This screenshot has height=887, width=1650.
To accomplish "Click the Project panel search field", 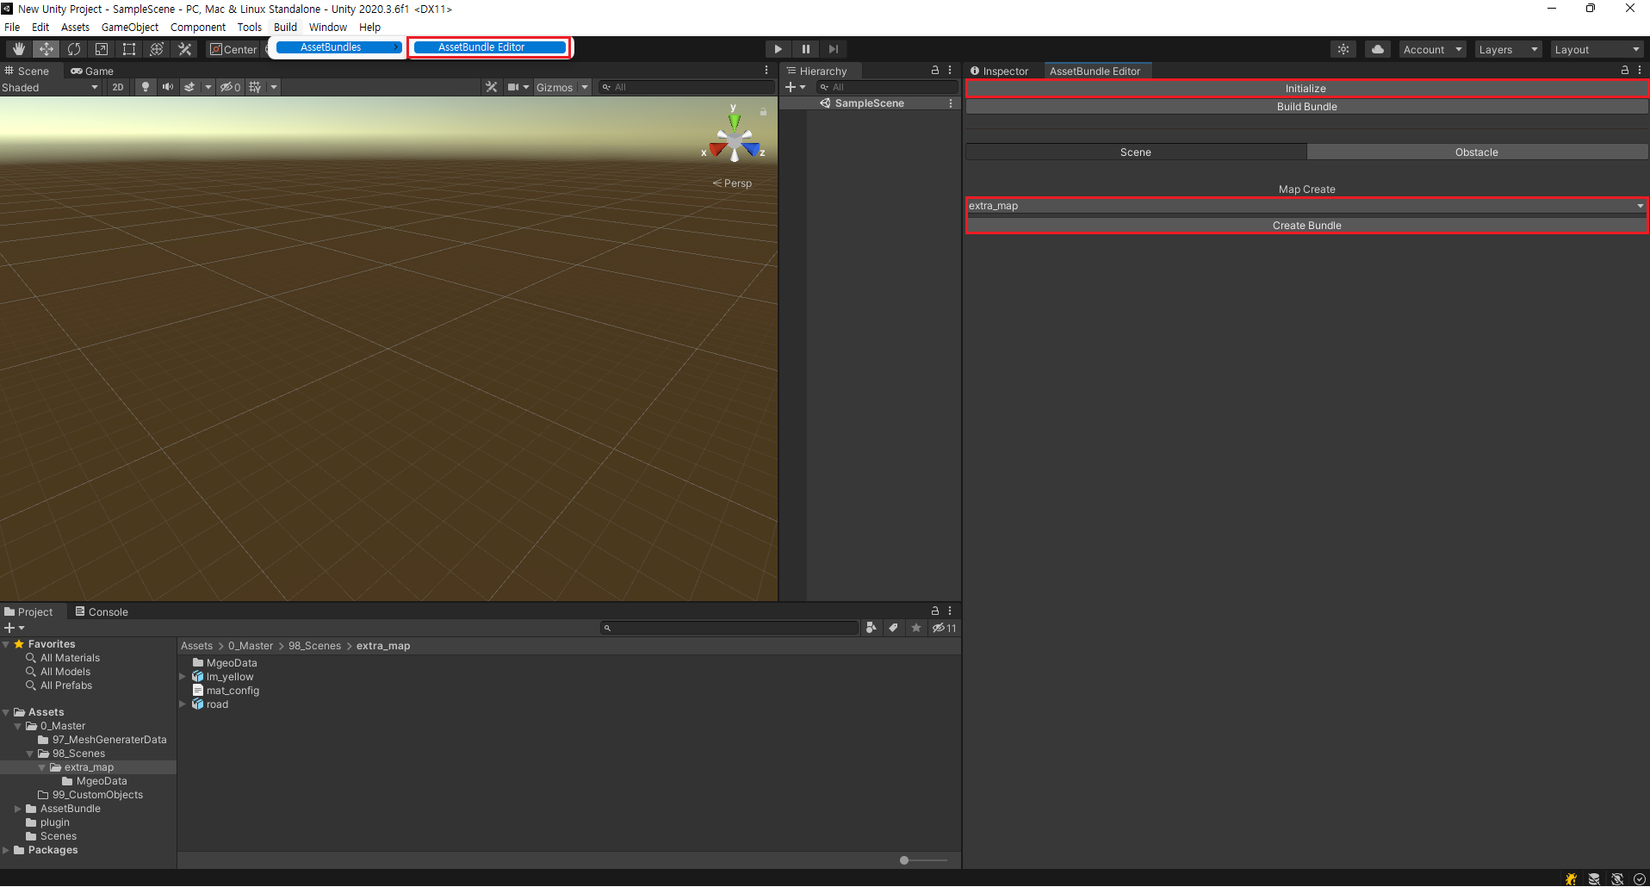I will (x=731, y=628).
